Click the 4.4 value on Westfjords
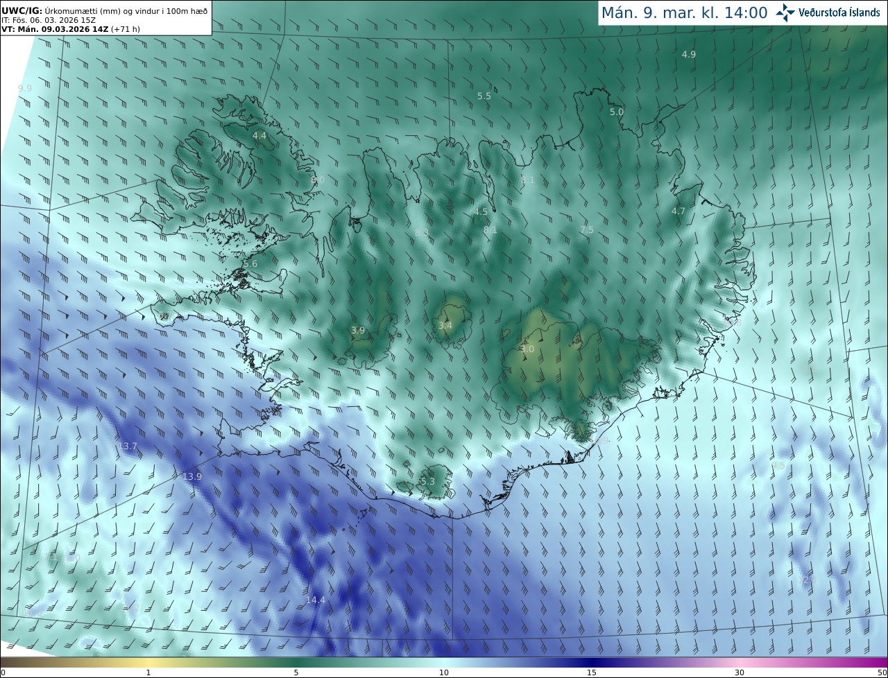This screenshot has width=888, height=678. tap(259, 135)
